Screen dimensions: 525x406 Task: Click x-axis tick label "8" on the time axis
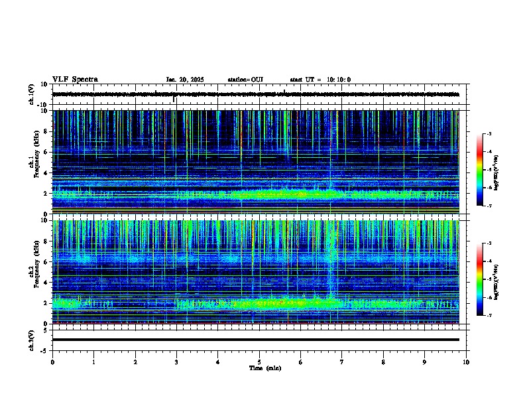click(383, 362)
